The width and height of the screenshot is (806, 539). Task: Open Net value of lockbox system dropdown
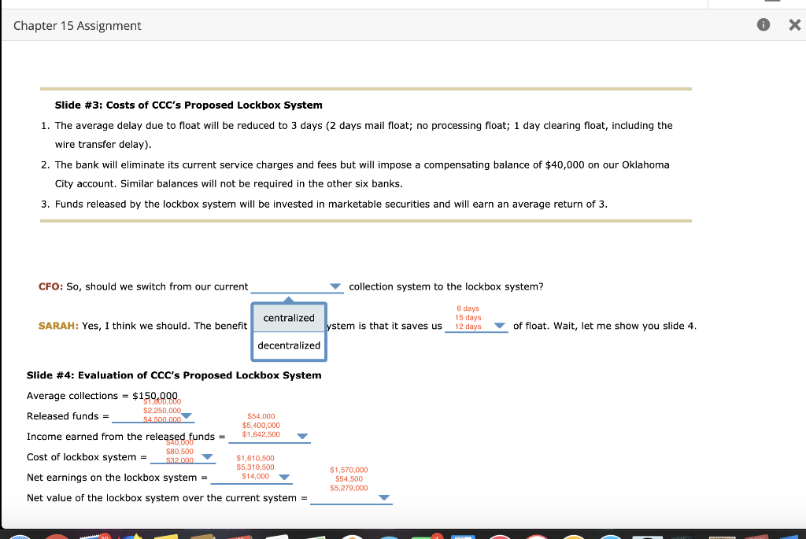tap(383, 498)
